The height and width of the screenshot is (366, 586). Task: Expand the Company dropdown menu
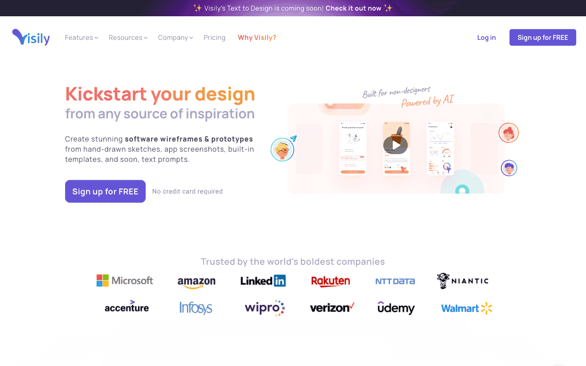[175, 37]
